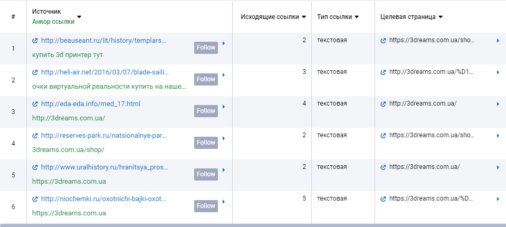
Task: Open Тип ссылки column filter dropdown
Action: click(x=357, y=17)
